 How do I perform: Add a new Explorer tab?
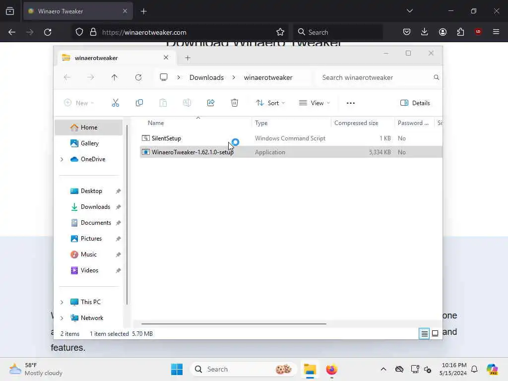tap(188, 58)
